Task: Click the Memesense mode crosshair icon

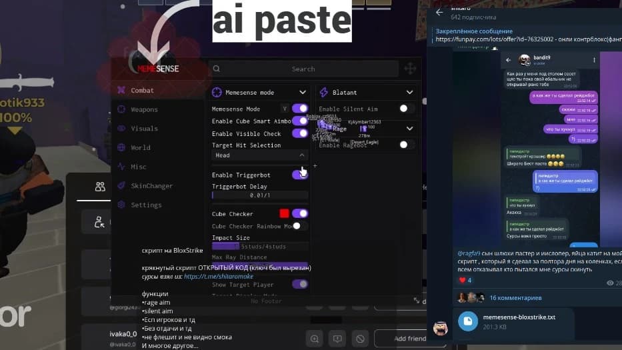Action: 217,92
